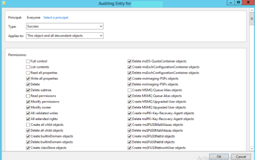Viewport: 255px width, 160px height.
Task: Enable Create all child objects
Action: click(x=28, y=125)
